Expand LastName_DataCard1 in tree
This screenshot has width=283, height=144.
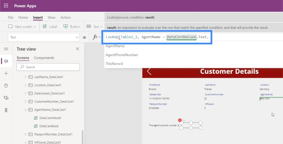click(25, 77)
